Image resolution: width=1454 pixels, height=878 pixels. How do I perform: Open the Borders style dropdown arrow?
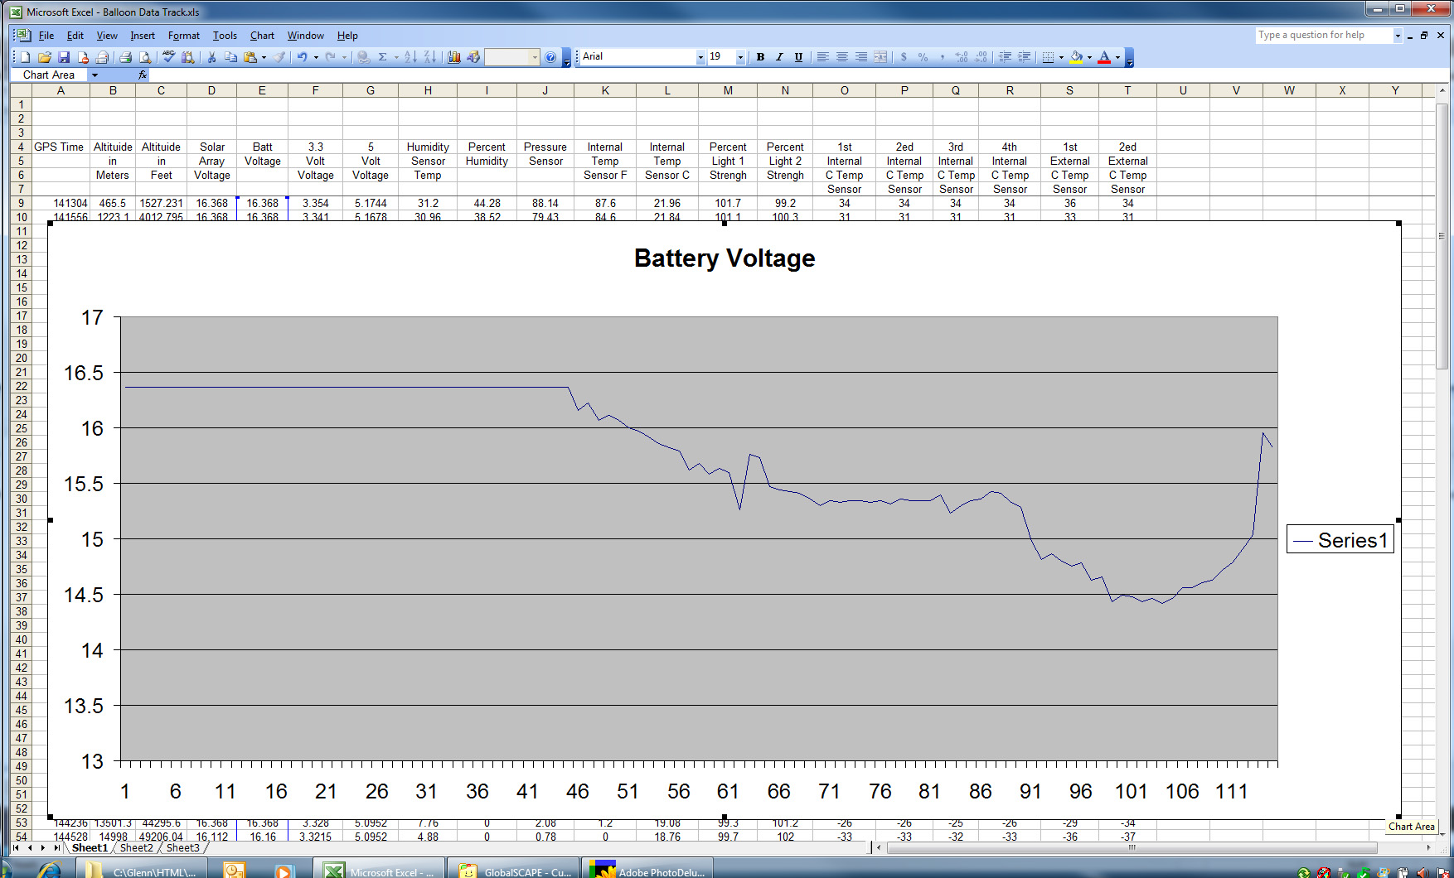coord(1061,57)
